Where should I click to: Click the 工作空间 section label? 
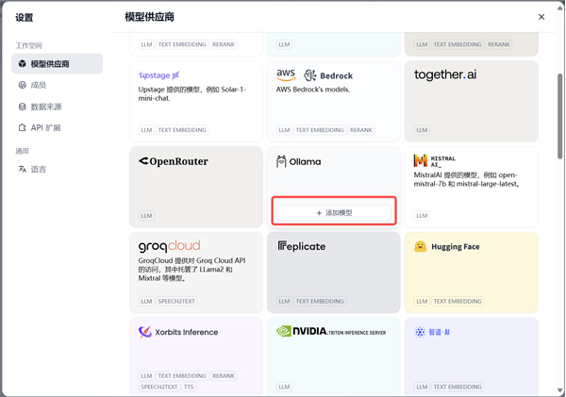pyautogui.click(x=28, y=45)
